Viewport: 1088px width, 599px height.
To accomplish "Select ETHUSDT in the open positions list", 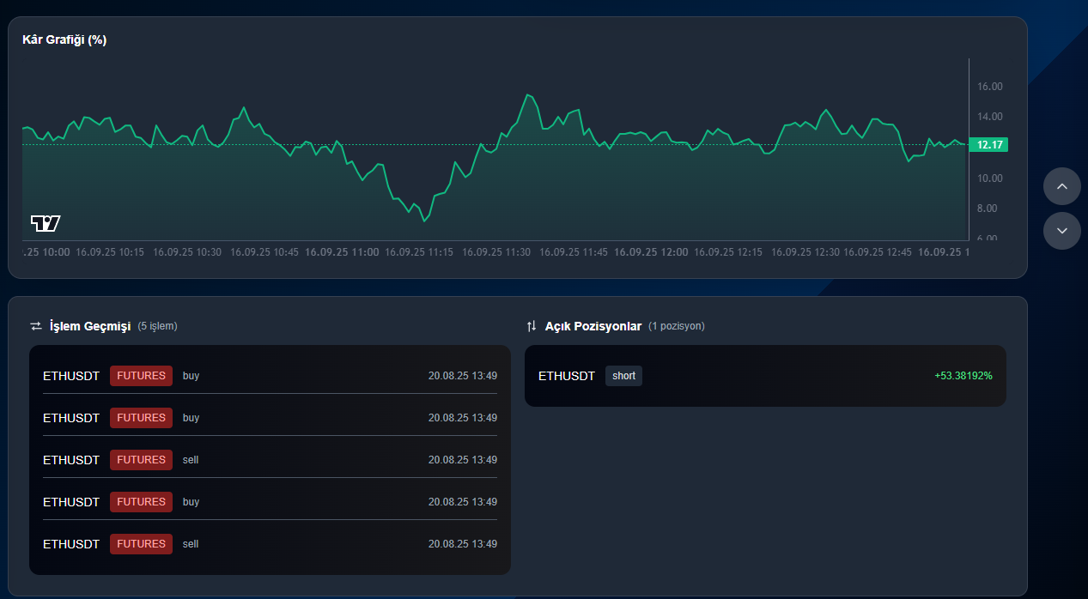I will (567, 376).
